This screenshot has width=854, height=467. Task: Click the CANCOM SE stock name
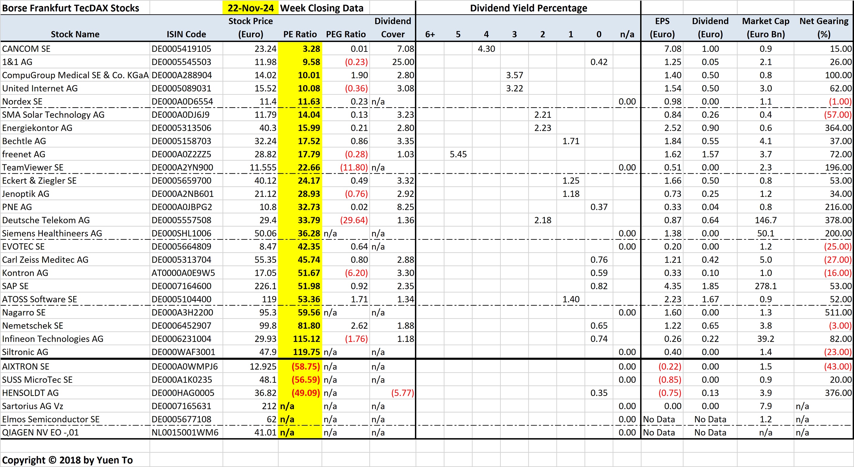click(x=26, y=49)
